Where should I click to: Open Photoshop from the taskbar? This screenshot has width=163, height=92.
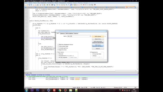38,90
